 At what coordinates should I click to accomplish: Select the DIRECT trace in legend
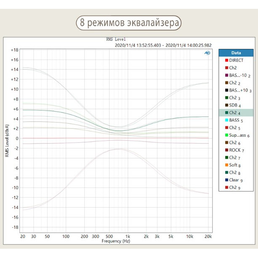(x=236, y=61)
